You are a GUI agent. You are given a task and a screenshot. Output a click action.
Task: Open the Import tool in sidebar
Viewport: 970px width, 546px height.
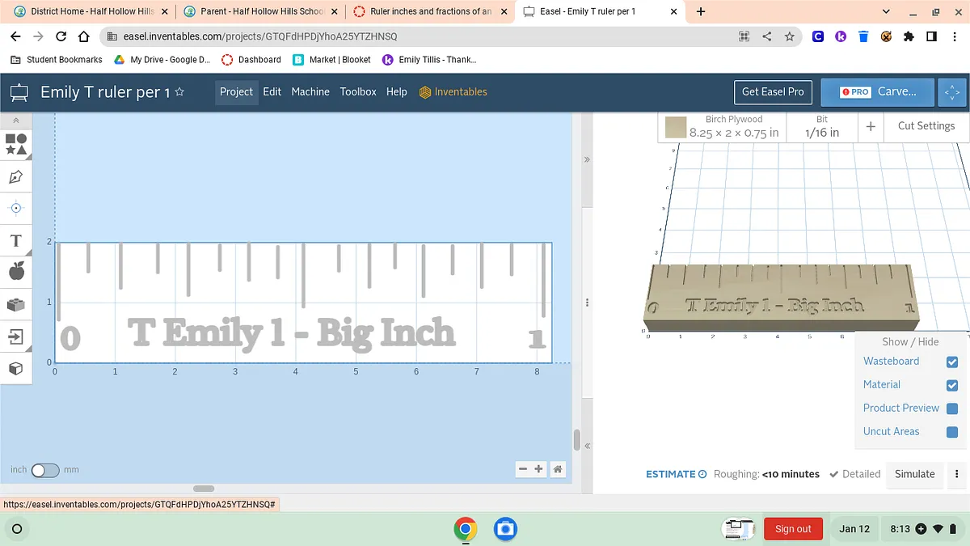coord(15,336)
